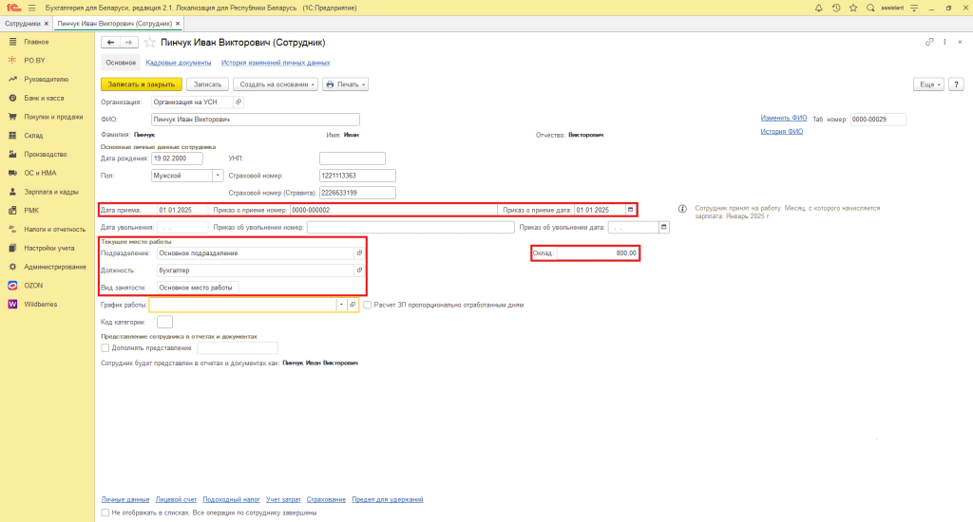Open favorites star in title bar
The height and width of the screenshot is (522, 973).
point(853,8)
